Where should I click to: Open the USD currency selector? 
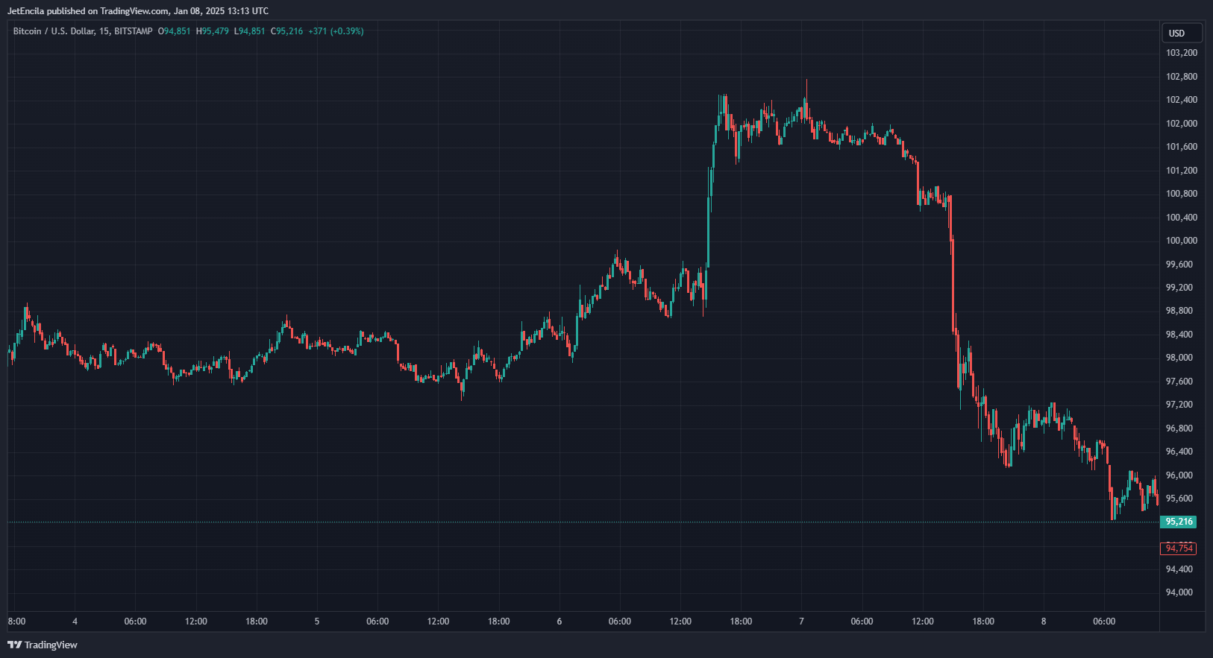pos(1182,33)
